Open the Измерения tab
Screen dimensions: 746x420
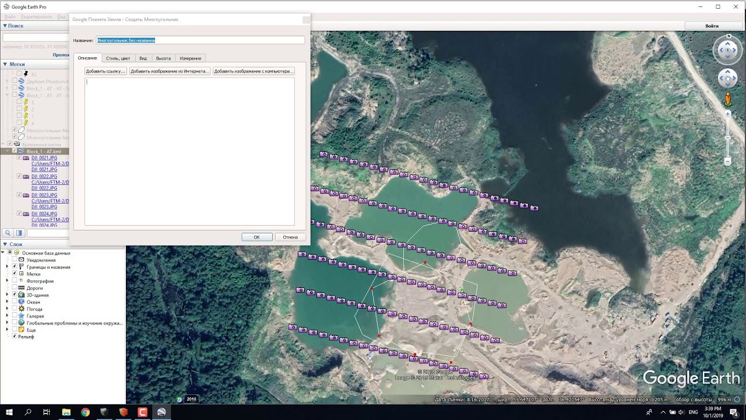point(190,58)
